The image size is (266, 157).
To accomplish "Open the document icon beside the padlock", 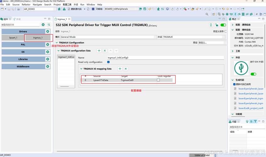I will pyautogui.click(x=211, y=25).
